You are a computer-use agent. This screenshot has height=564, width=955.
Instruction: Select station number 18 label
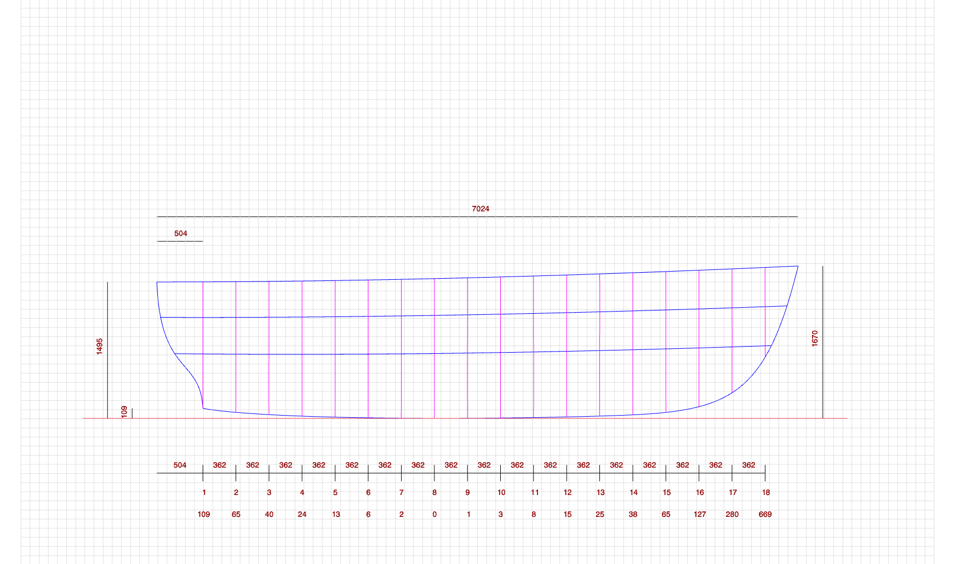pyautogui.click(x=765, y=492)
